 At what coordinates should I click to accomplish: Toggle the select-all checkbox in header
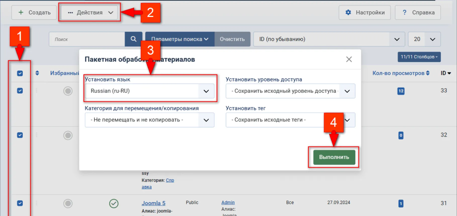click(x=20, y=73)
